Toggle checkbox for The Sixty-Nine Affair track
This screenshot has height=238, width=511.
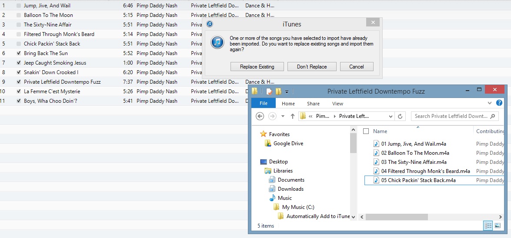(x=19, y=25)
